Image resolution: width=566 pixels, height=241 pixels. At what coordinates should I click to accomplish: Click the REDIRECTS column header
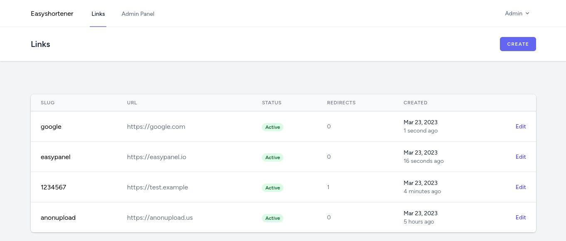pos(341,103)
